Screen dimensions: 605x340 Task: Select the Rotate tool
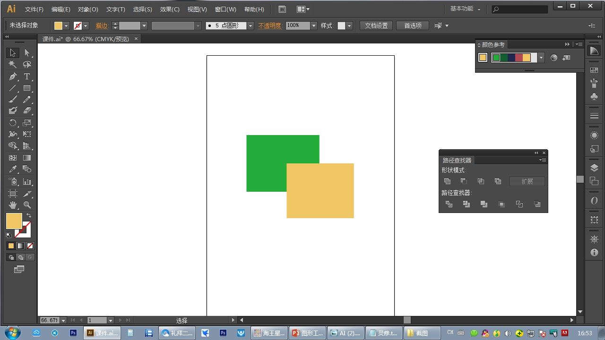13,123
